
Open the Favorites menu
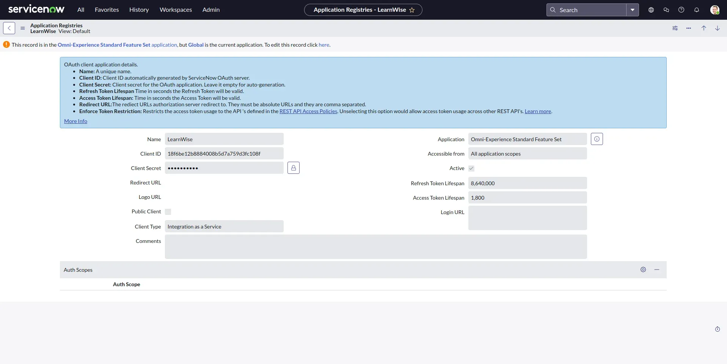coord(107,10)
